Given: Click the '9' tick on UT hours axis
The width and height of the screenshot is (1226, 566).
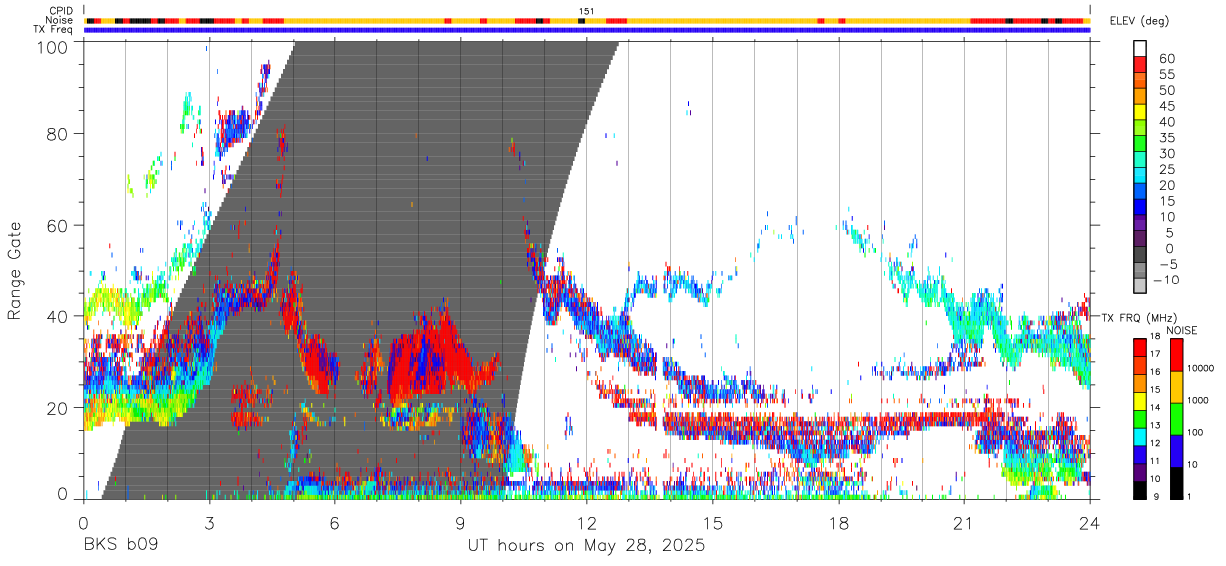Looking at the screenshot, I should [x=460, y=523].
